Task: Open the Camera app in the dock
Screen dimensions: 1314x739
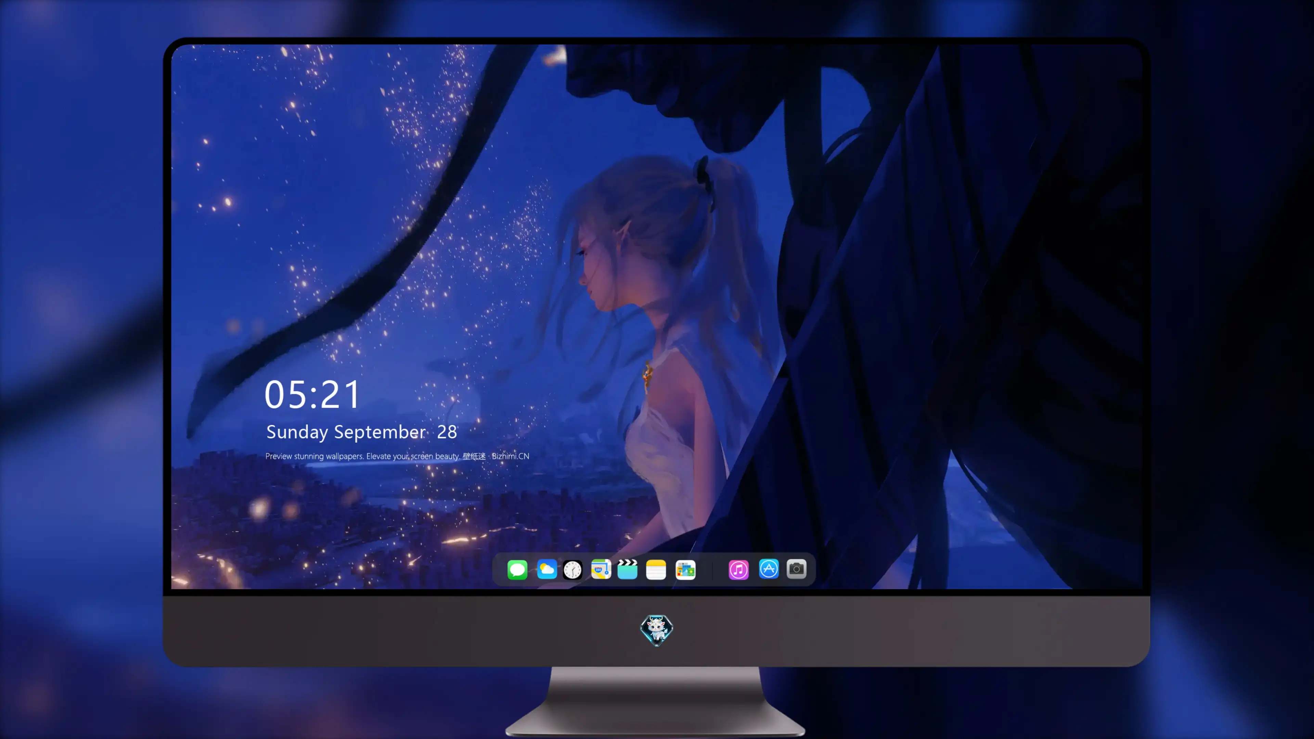Action: [x=796, y=569]
